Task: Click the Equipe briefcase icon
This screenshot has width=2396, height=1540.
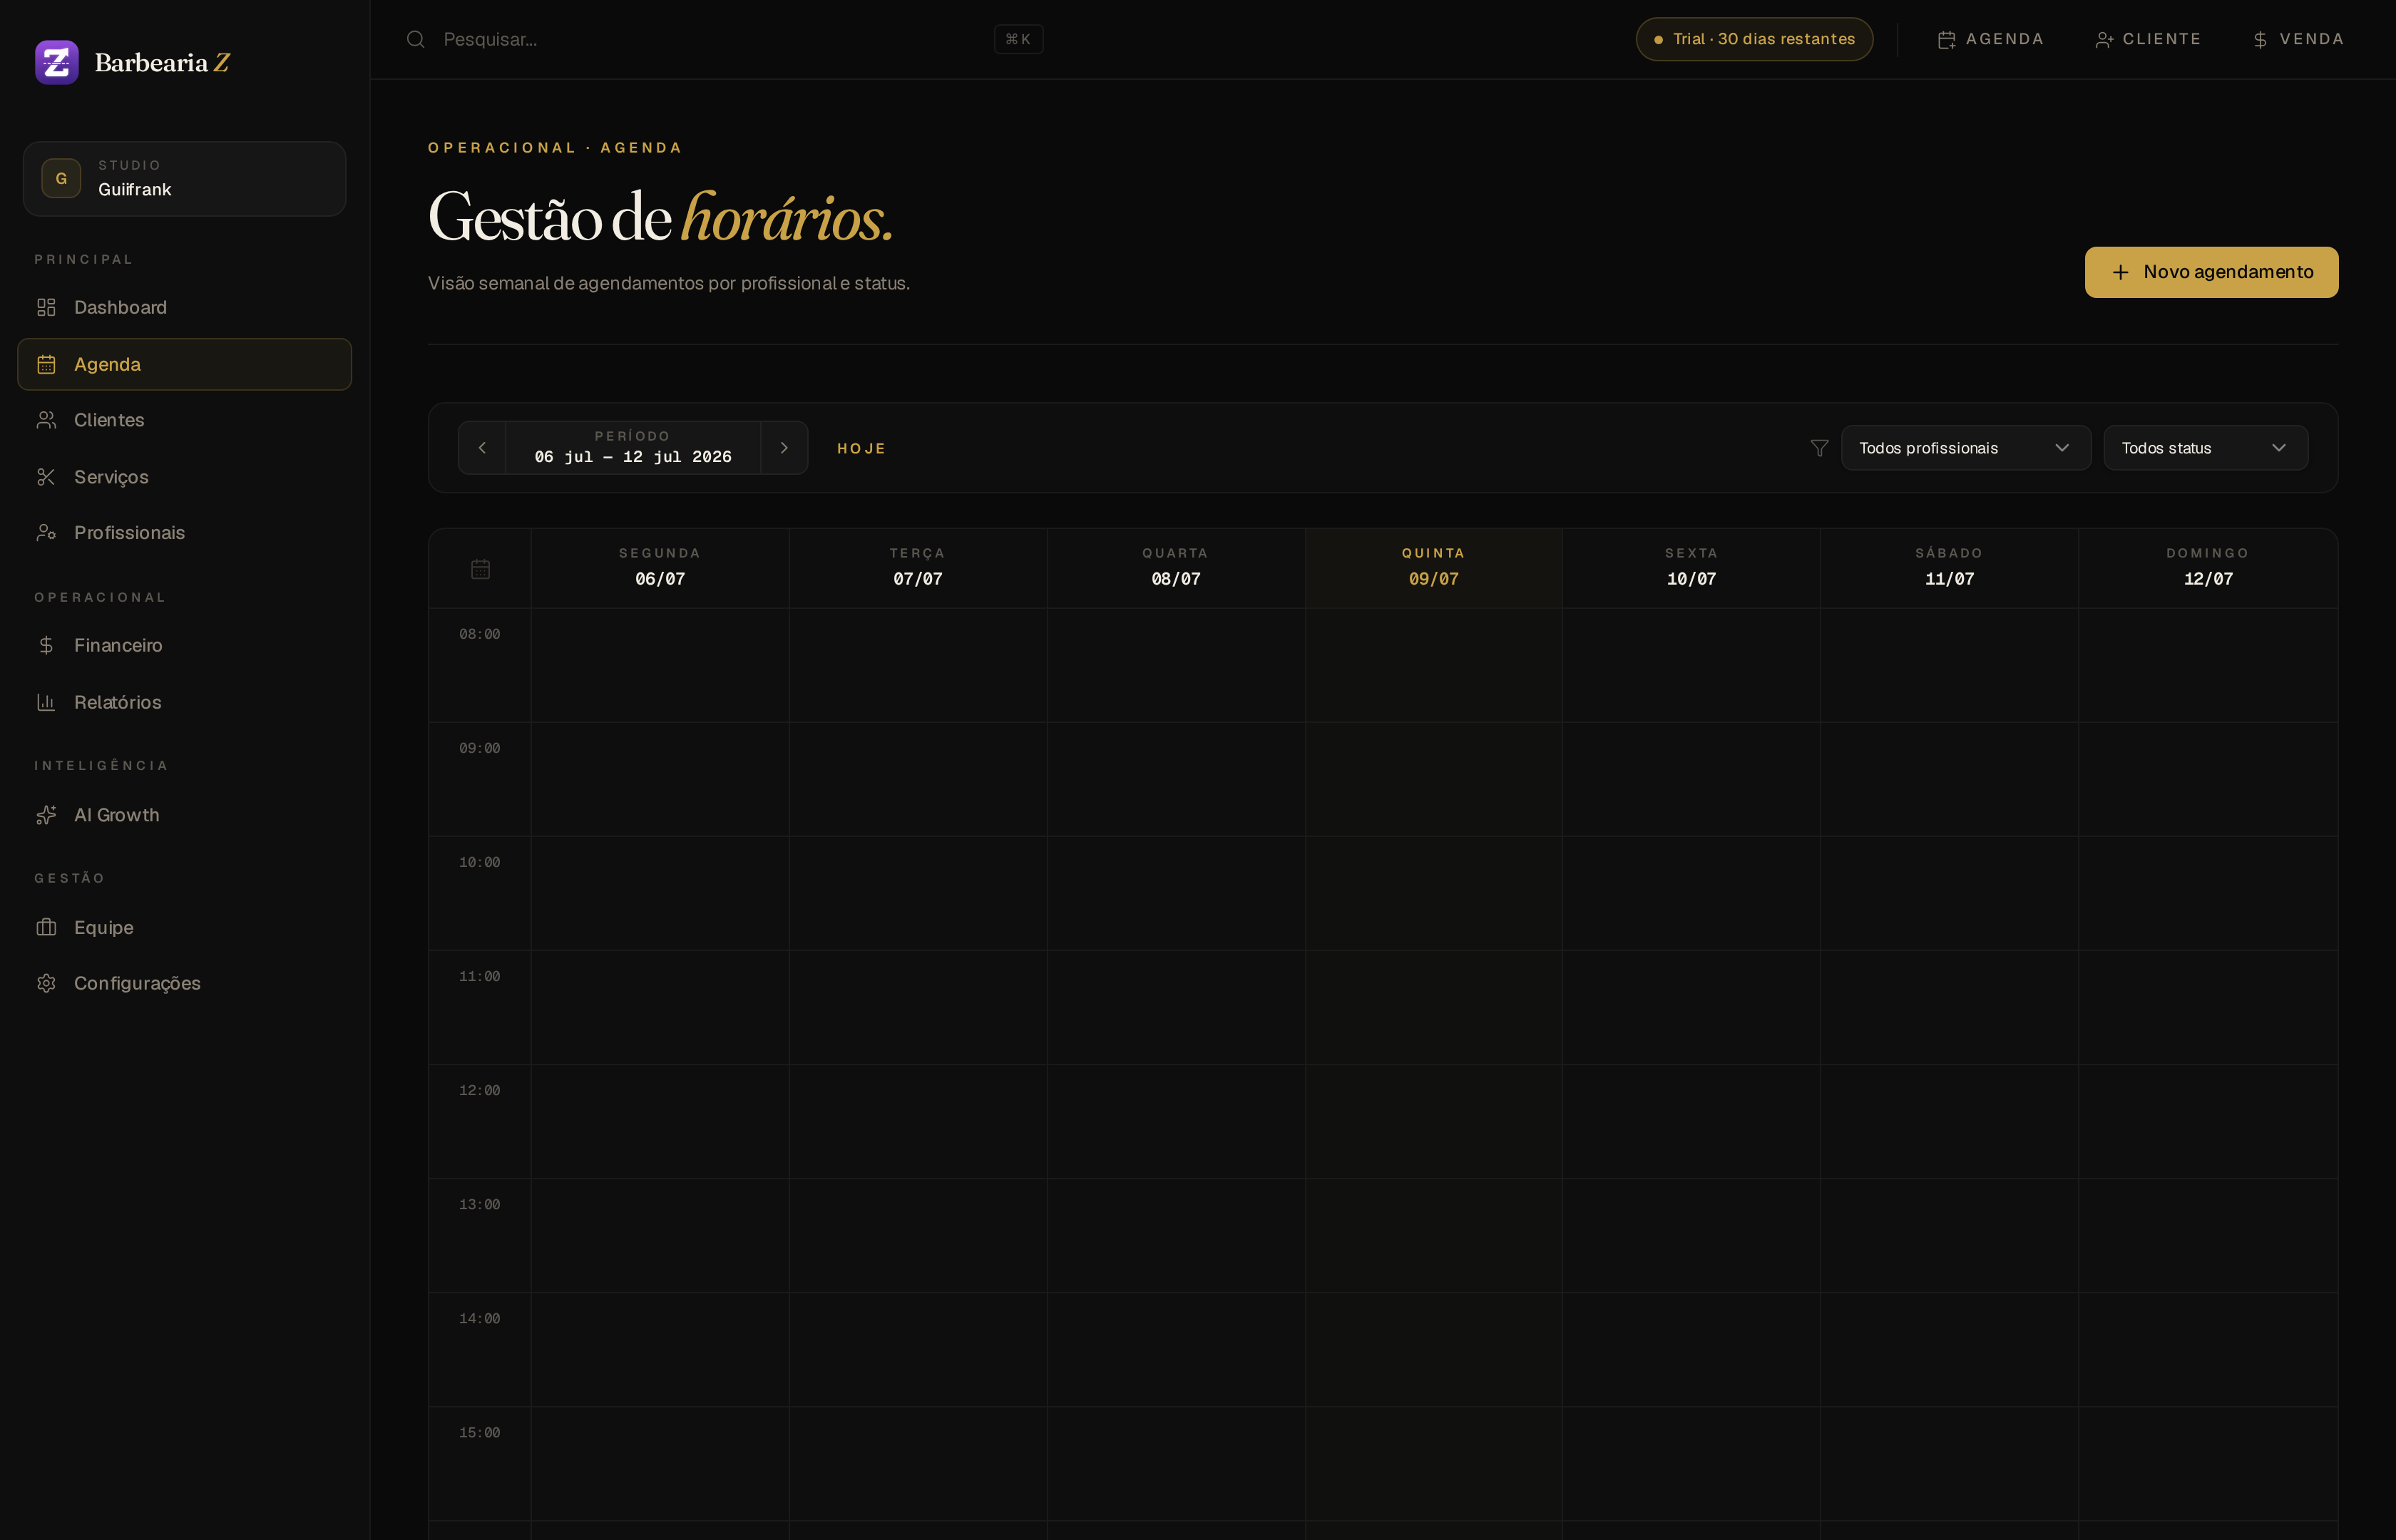Action: pos(46,927)
